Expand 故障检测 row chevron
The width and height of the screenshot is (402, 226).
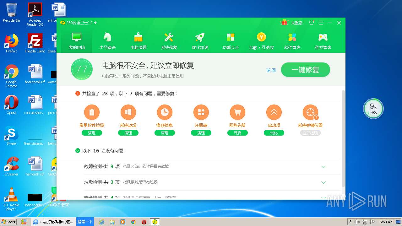pyautogui.click(x=323, y=167)
